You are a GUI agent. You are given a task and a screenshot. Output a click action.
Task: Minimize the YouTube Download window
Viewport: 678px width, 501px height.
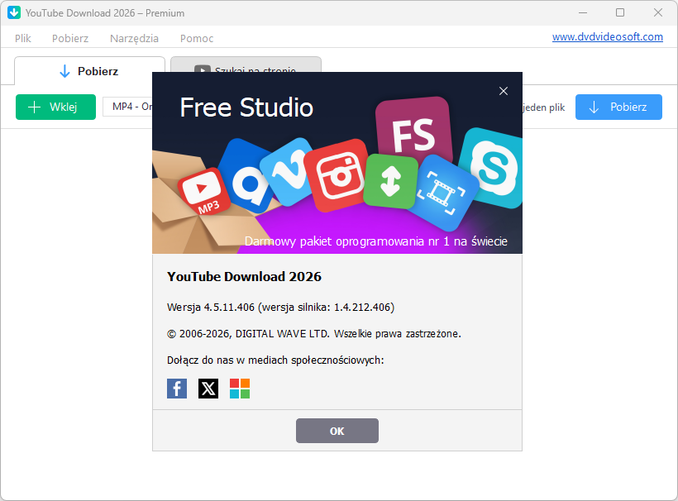(583, 12)
